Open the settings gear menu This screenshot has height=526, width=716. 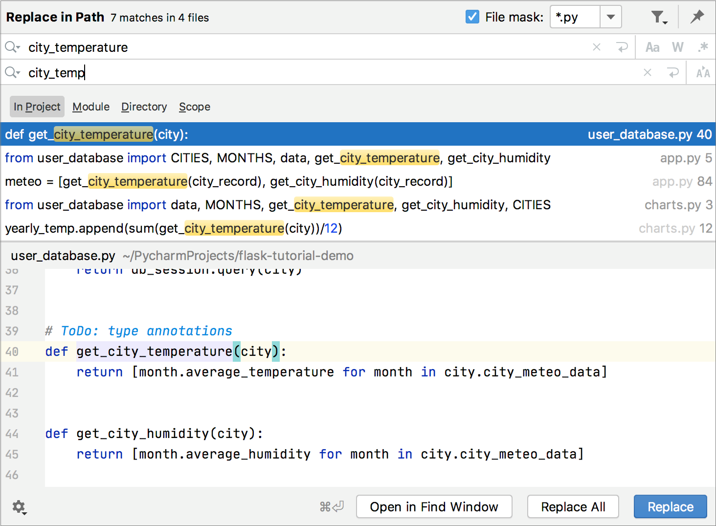19,507
